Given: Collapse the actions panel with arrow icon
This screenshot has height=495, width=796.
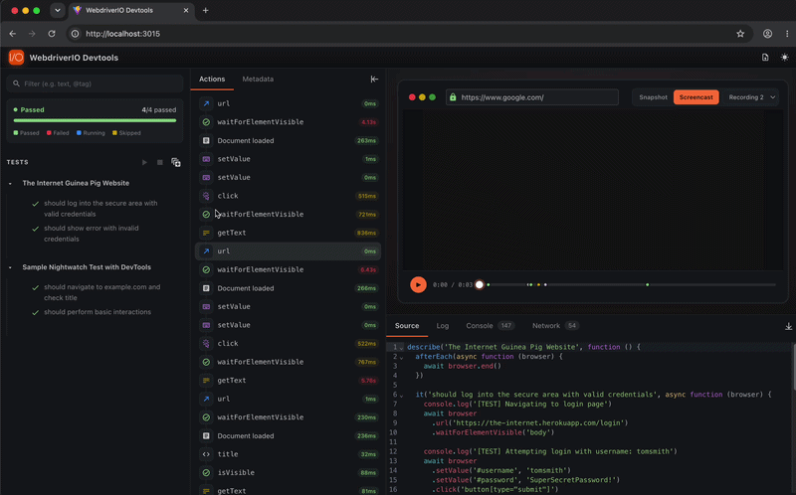Looking at the screenshot, I should point(374,80).
